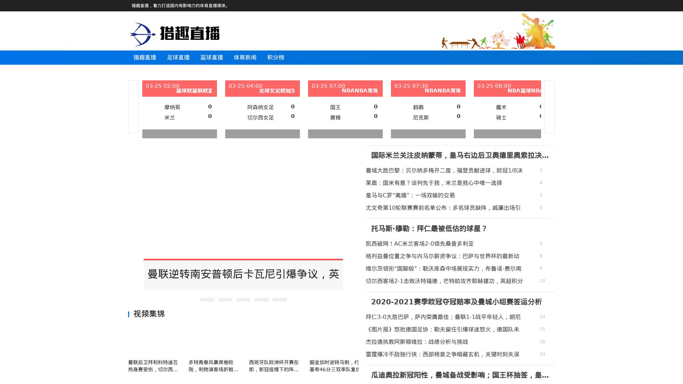This screenshot has height=384, width=683.
Task: Open the 积分榜 navigation item
Action: click(276, 58)
